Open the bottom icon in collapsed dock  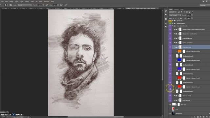coord(166,27)
